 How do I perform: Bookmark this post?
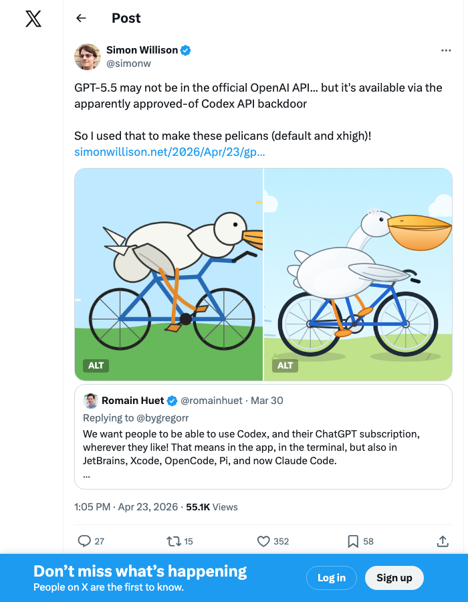tap(353, 541)
